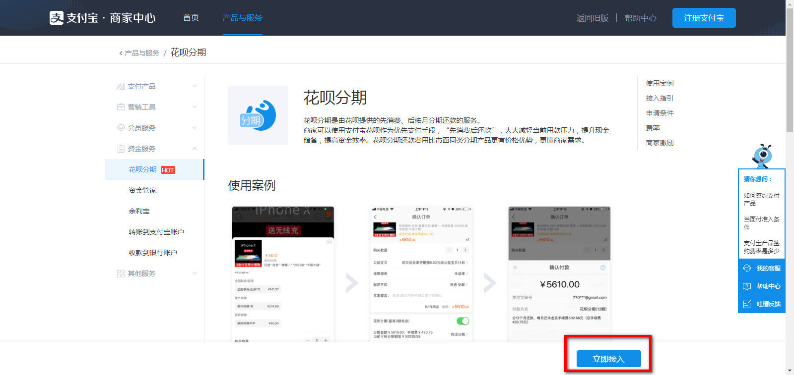The height and width of the screenshot is (375, 794).
Task: Click the back chevron beside 产品与服务 breadcrumb
Action: pos(121,53)
